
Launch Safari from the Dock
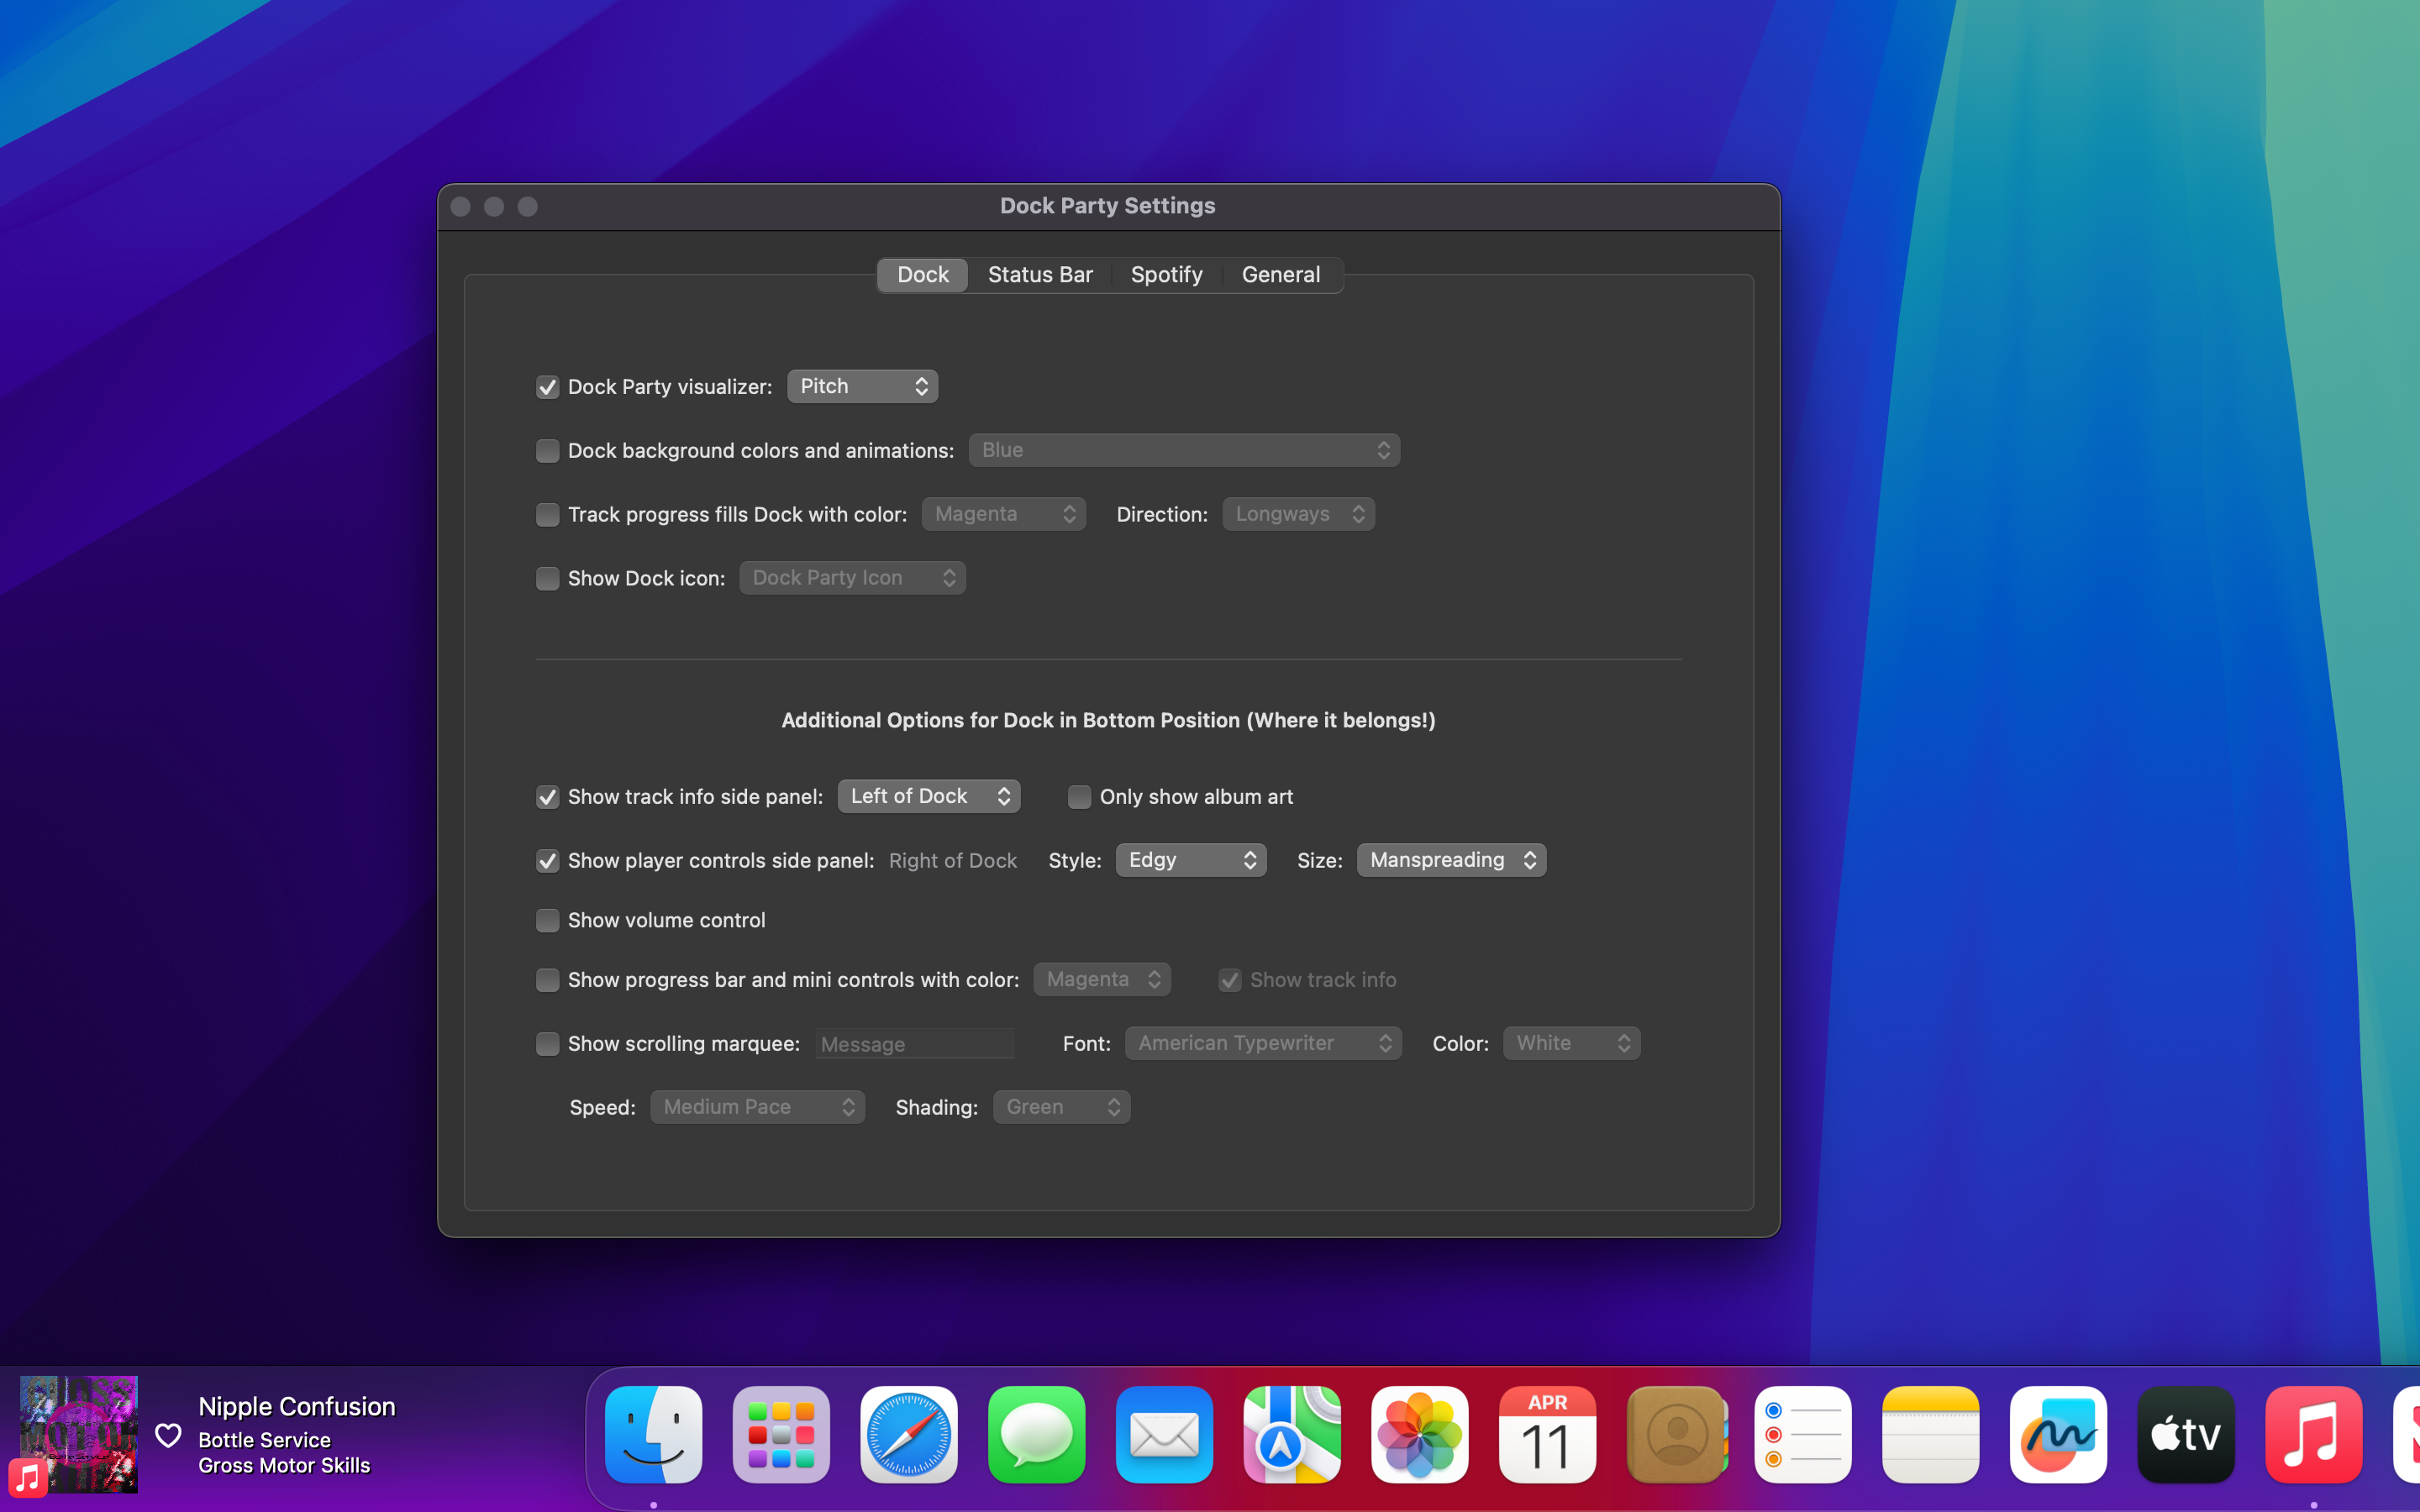click(x=908, y=1434)
